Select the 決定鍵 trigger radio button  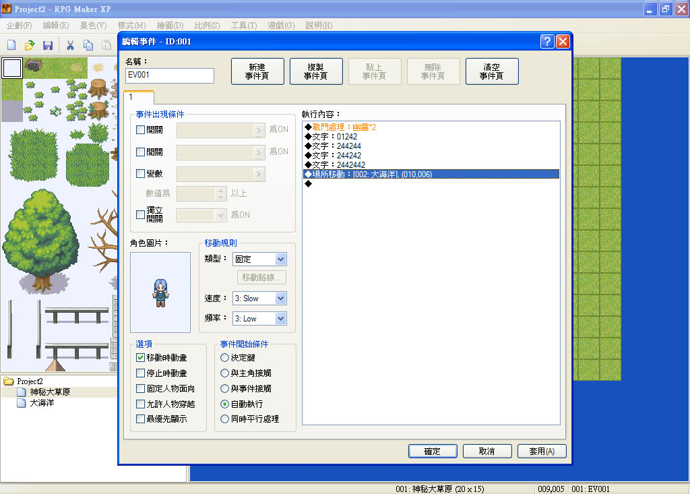coord(224,357)
